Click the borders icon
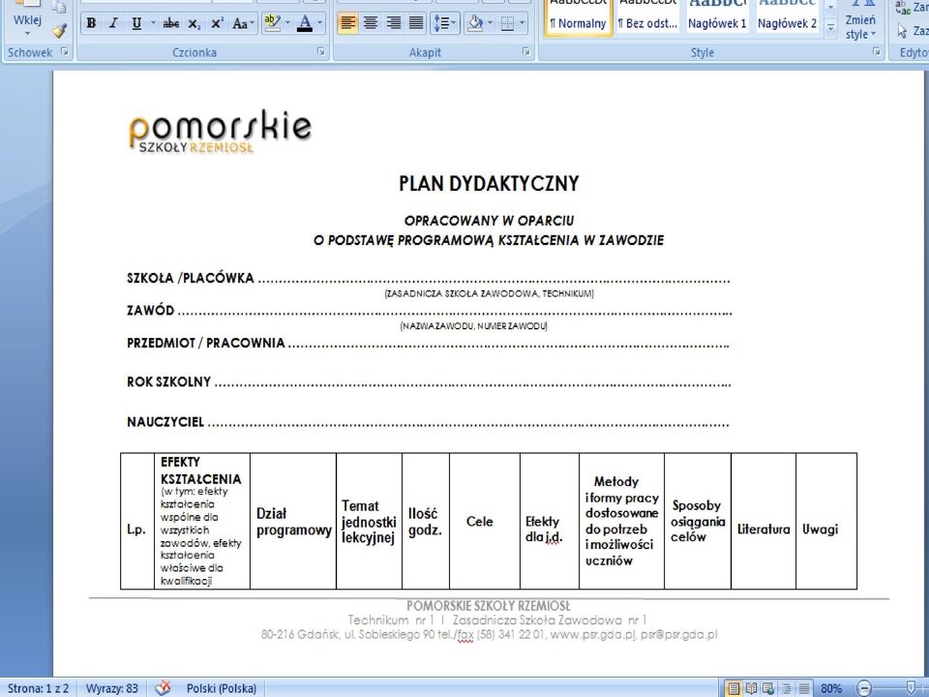The height and width of the screenshot is (697, 929). 506,23
